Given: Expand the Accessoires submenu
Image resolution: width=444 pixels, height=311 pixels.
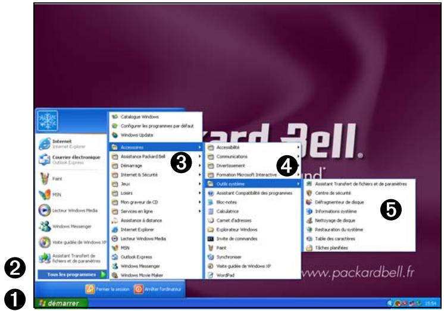Looking at the screenshot, I should point(156,147).
